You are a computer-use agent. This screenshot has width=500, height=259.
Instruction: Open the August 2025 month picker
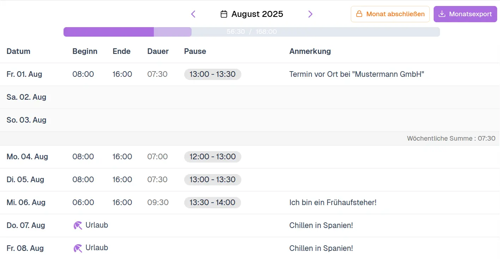[257, 14]
